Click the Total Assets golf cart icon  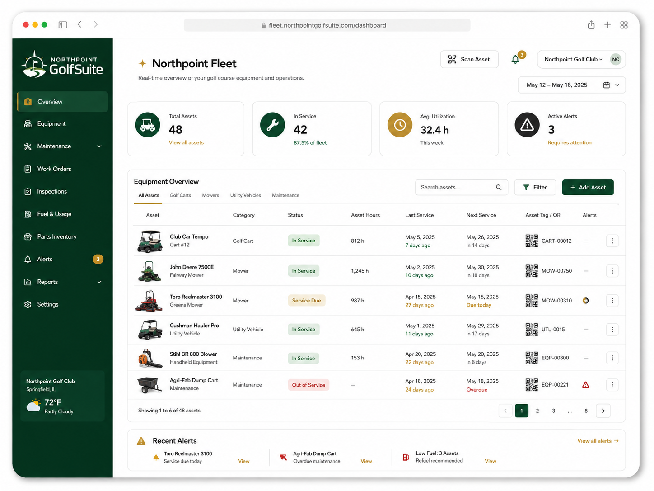tap(148, 125)
